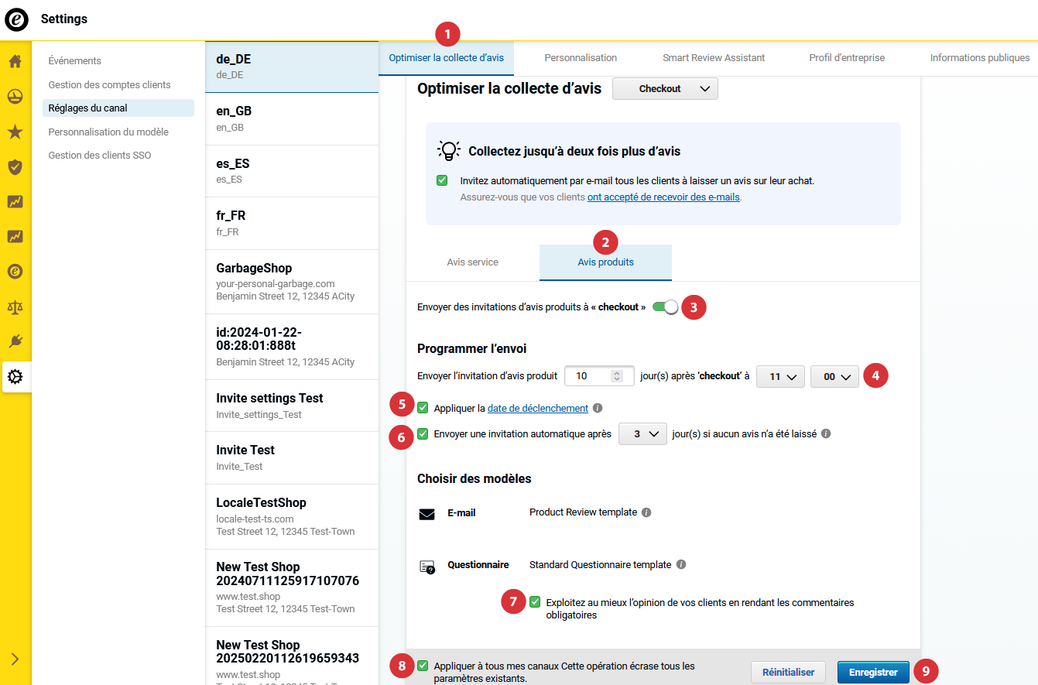Open the home icon in sidebar

[x=15, y=61]
